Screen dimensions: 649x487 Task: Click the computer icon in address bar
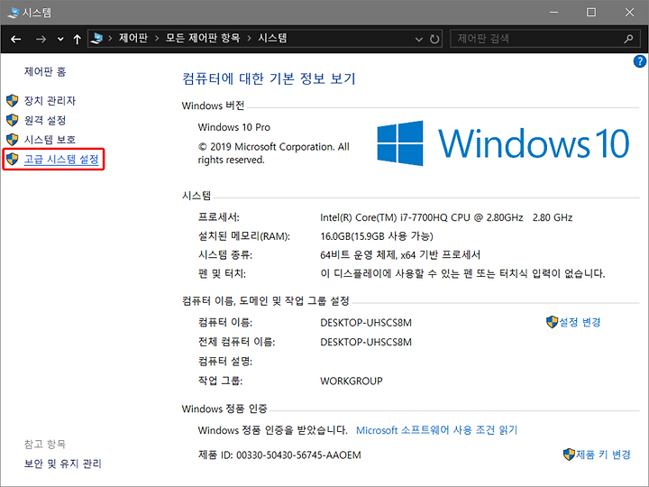97,39
